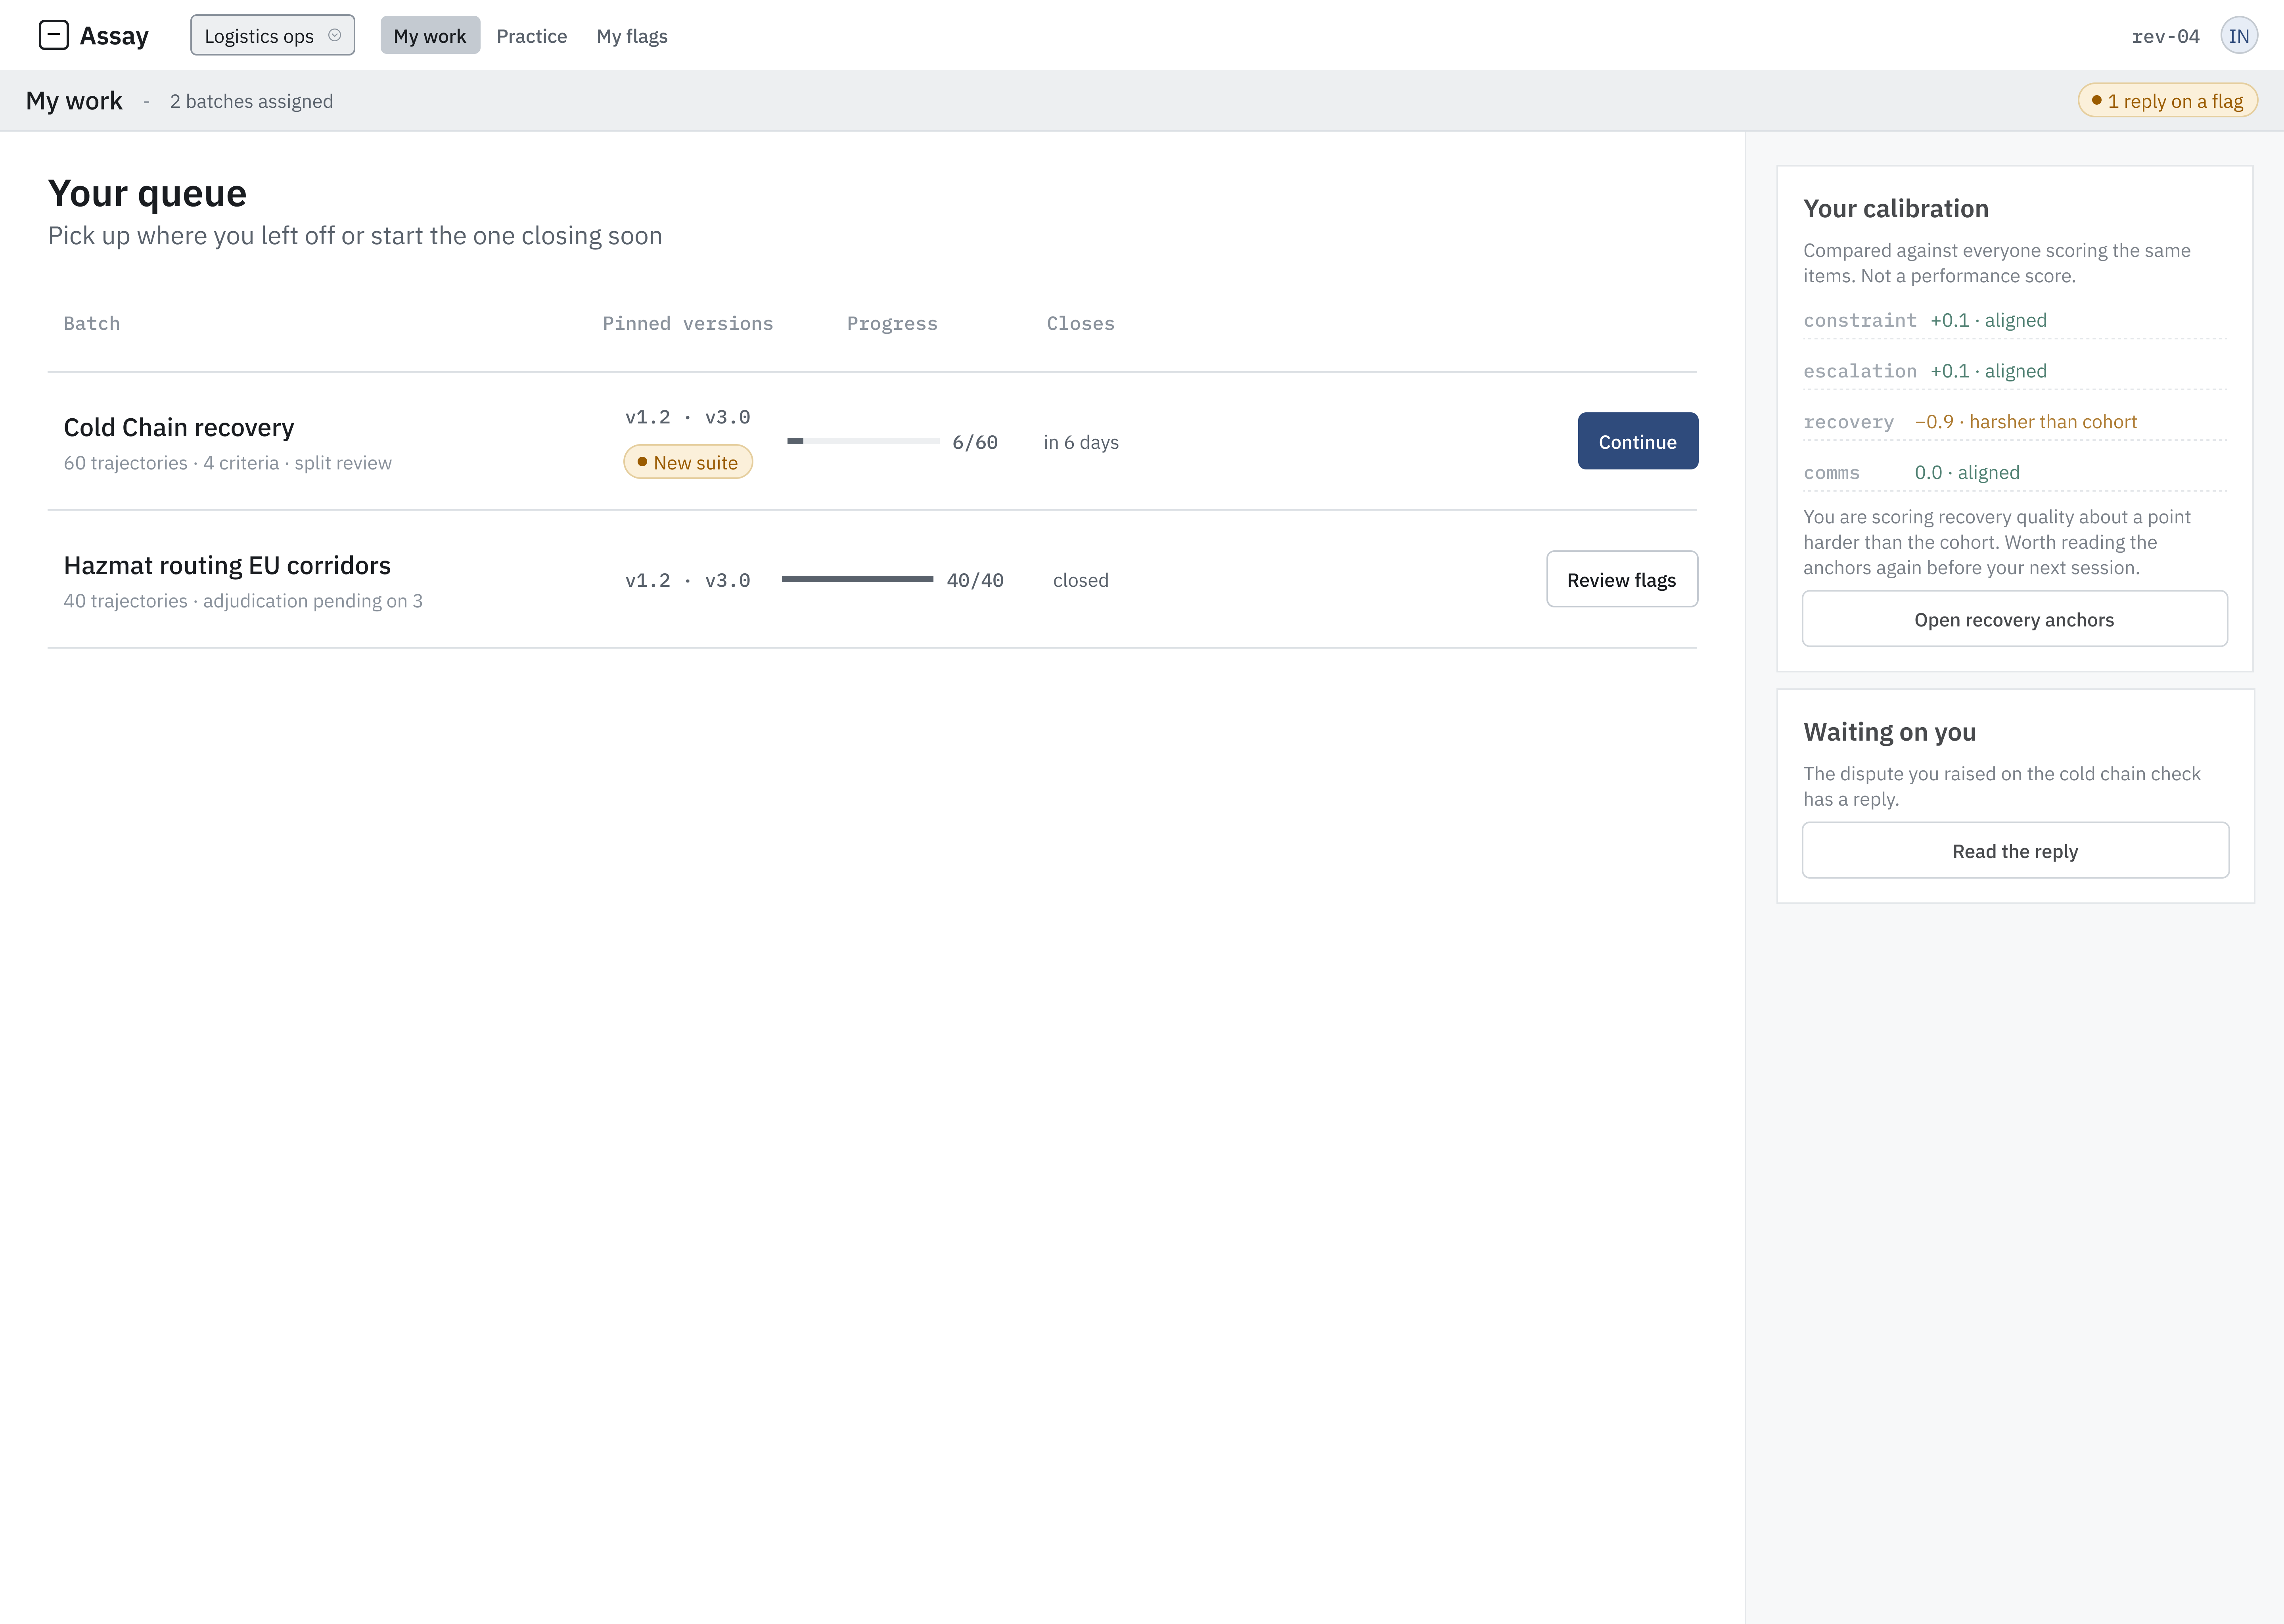Click the Closes column header
Screen dimensions: 2284x1624
coord(1080,323)
